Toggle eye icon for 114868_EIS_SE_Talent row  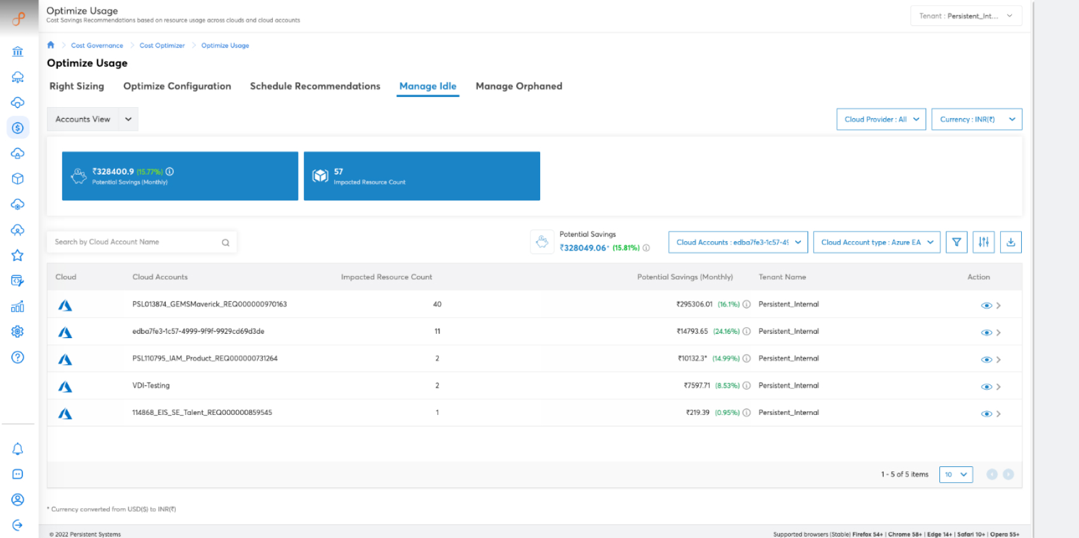986,414
